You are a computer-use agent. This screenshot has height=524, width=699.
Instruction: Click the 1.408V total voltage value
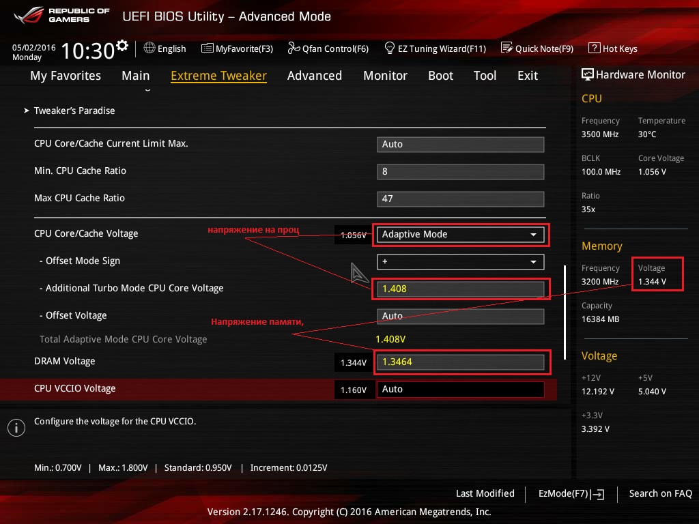(x=390, y=339)
